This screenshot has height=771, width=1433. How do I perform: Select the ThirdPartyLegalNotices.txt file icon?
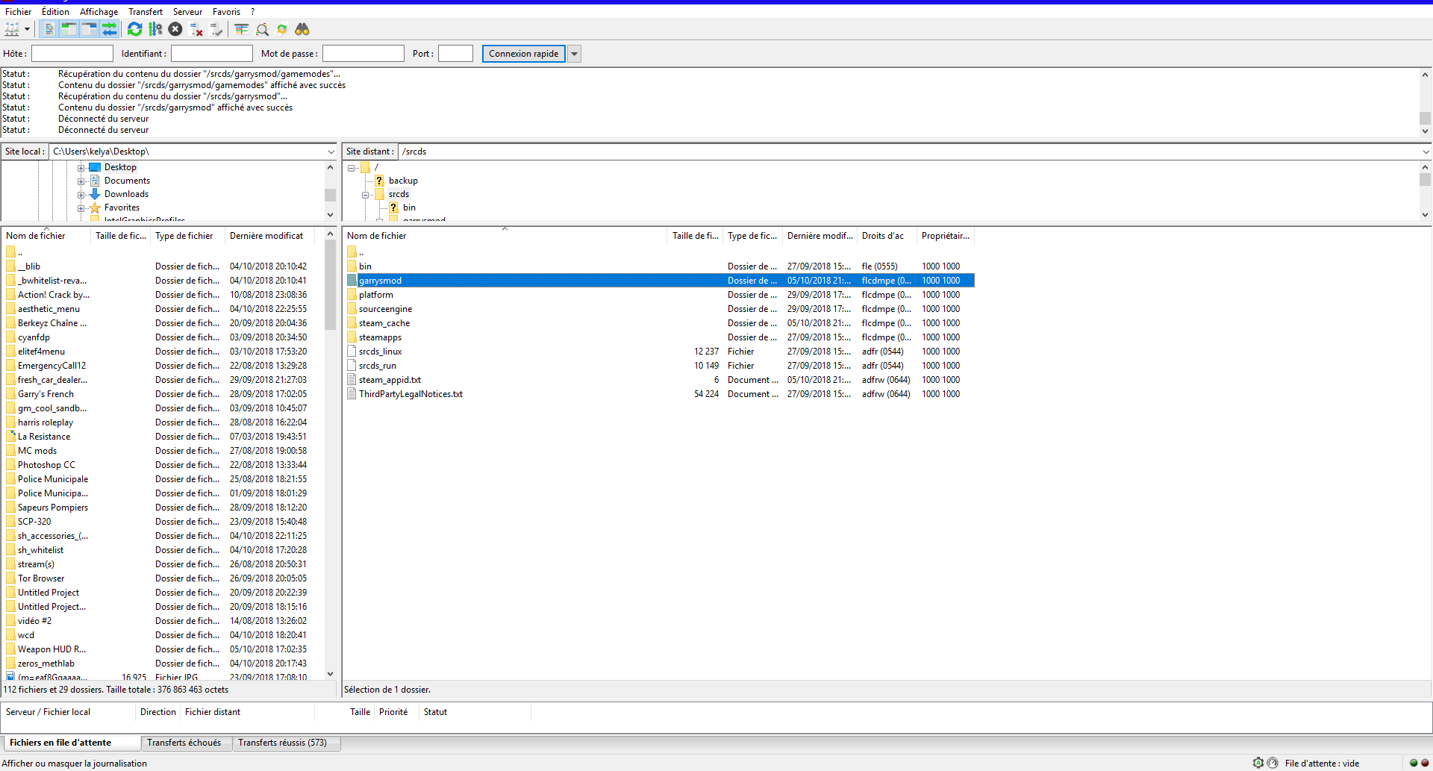pyautogui.click(x=352, y=394)
